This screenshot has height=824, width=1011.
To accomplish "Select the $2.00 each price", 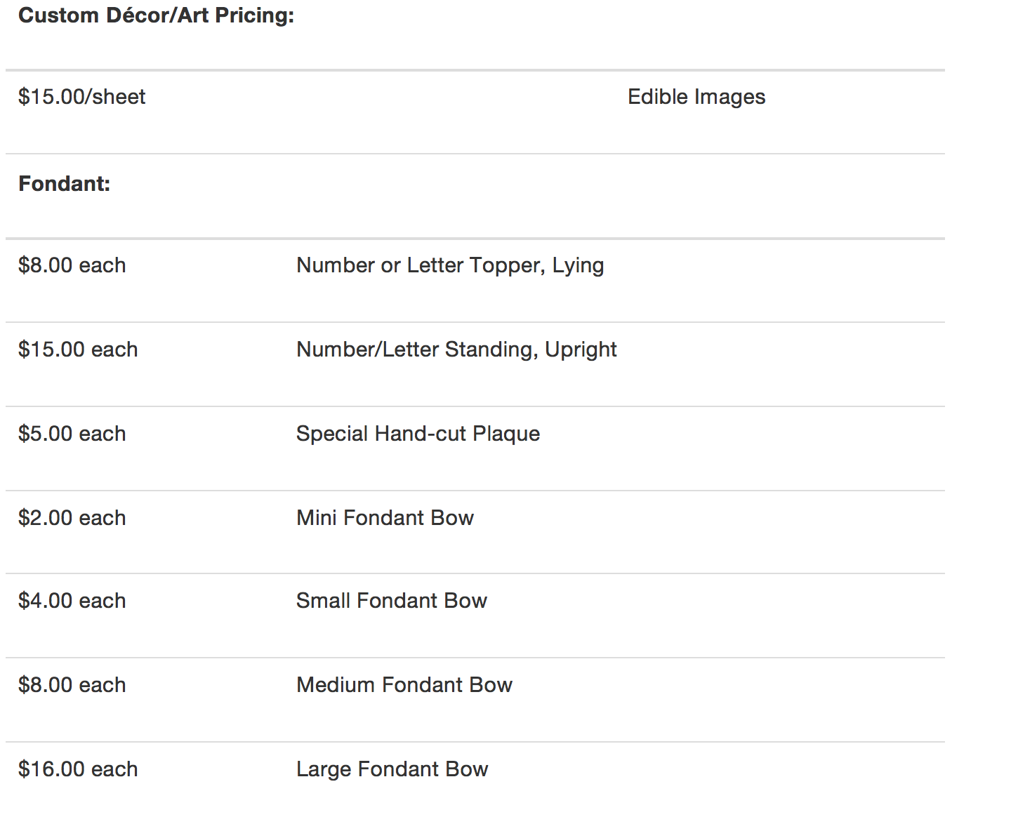I will [72, 518].
